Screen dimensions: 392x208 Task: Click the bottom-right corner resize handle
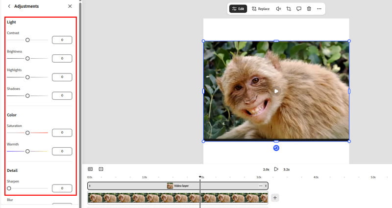point(349,141)
